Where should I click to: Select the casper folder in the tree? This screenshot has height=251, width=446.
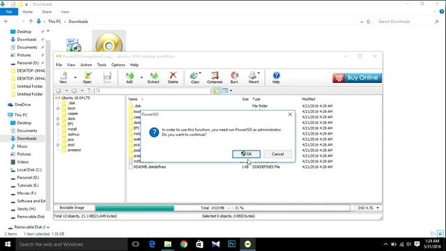72,114
